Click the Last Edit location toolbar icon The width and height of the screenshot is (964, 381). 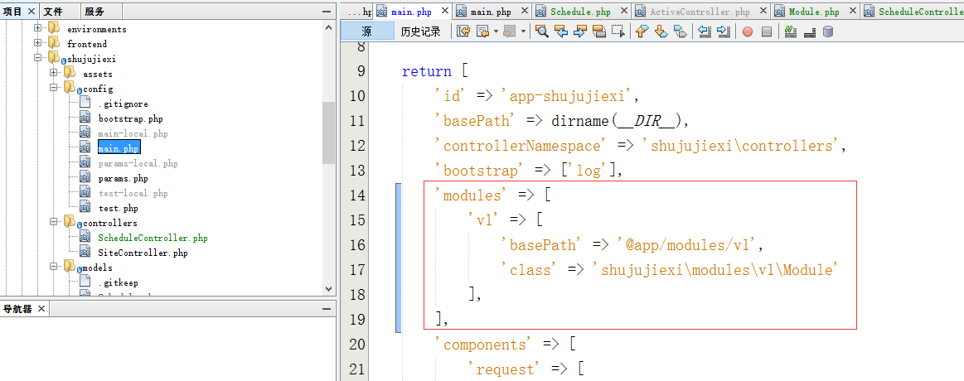pyautogui.click(x=463, y=31)
